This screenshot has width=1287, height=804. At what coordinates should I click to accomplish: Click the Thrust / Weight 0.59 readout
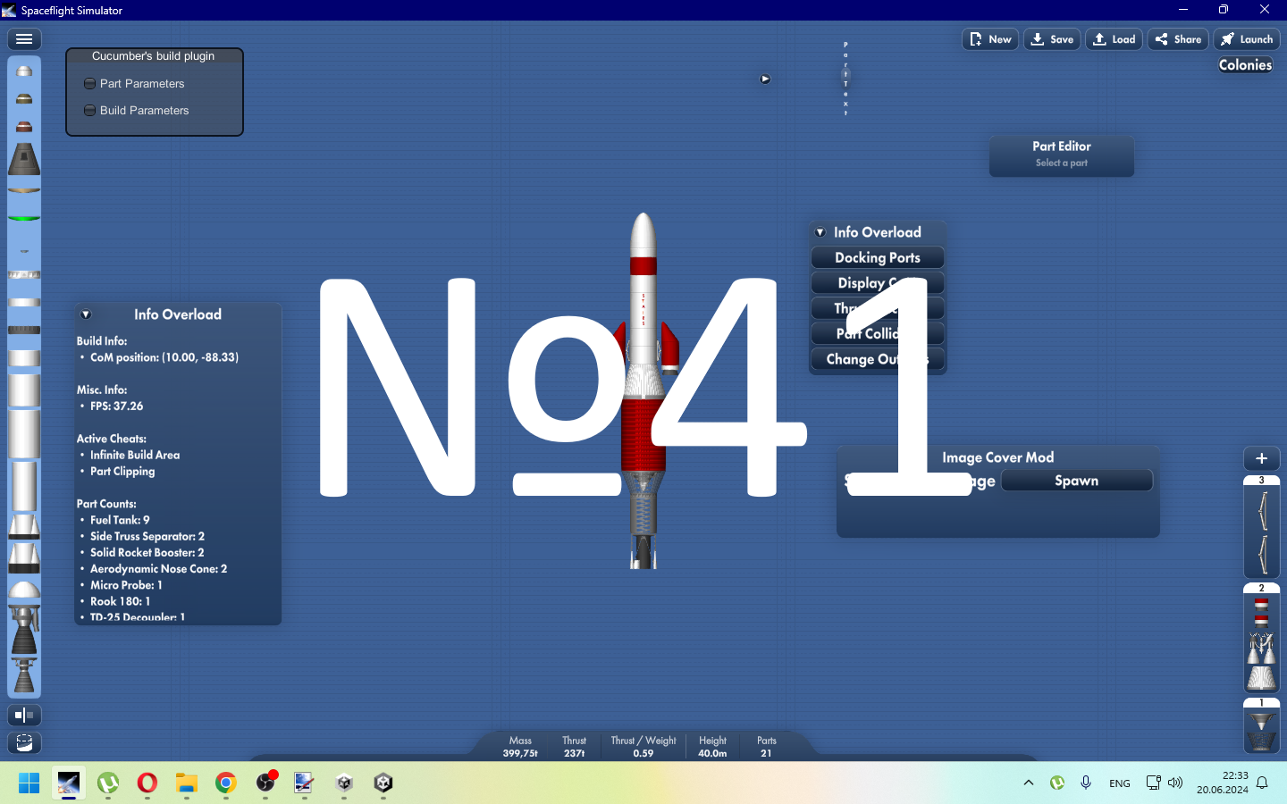643,747
